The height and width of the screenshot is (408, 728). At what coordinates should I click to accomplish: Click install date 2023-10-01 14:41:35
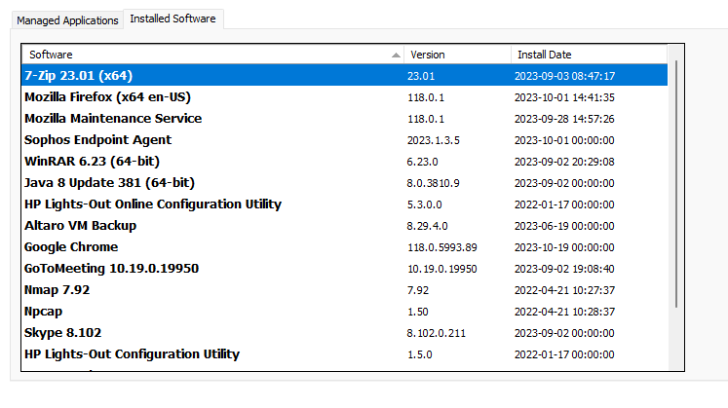[x=564, y=97]
